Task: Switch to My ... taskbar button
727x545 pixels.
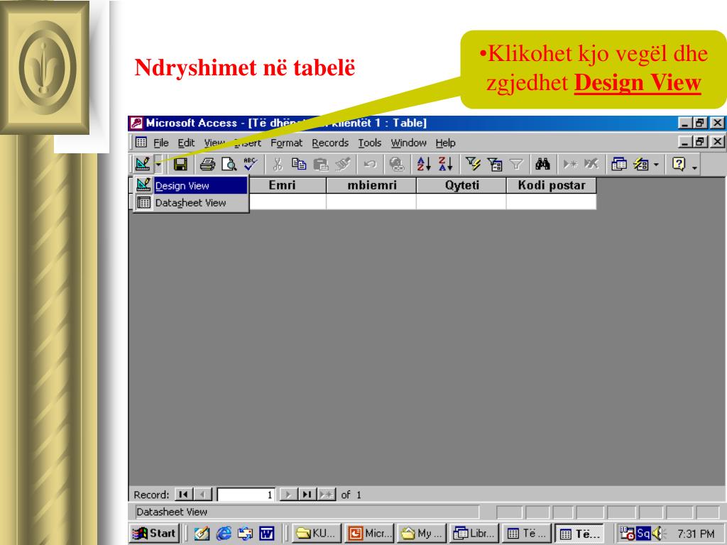Action: pos(422,534)
